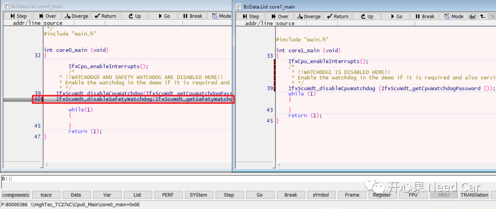Click Diverge in the core0_main toolbar

click(x=77, y=16)
